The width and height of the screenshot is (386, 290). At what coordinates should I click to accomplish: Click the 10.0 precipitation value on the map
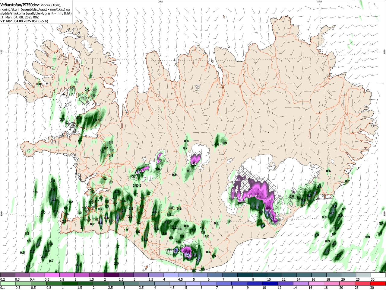pyautogui.click(x=188, y=256)
